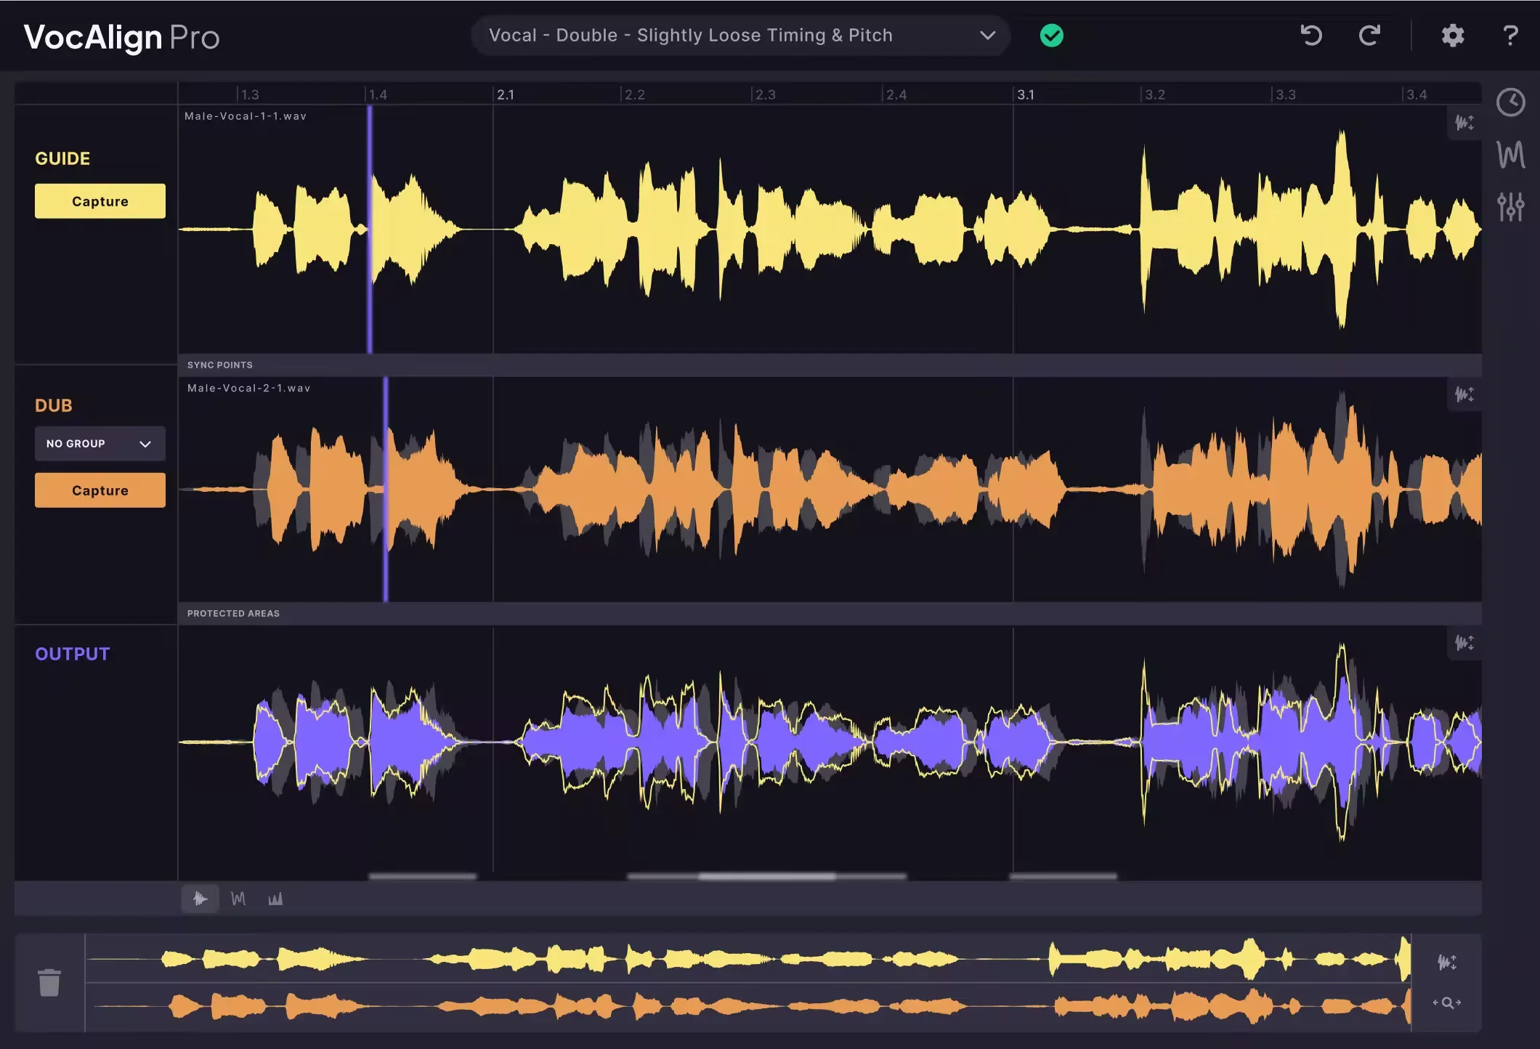Click the vertical zoom icon on the Guide waveform
This screenshot has width=1540, height=1049.
coord(1465,122)
